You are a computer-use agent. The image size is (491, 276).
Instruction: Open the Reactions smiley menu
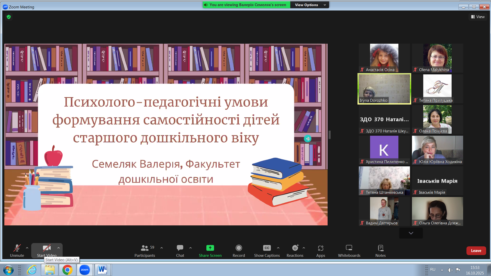[295, 248]
